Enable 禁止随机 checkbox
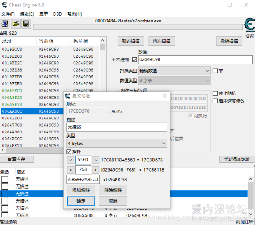Viewport: 255px width, 225px height. coord(215,93)
